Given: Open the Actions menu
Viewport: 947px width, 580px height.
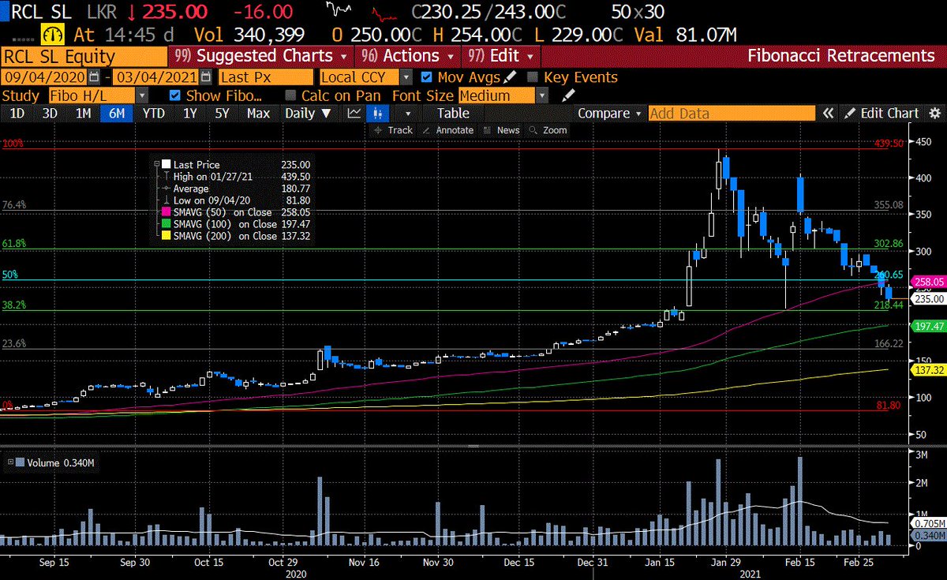Looking at the screenshot, I should click(x=408, y=56).
